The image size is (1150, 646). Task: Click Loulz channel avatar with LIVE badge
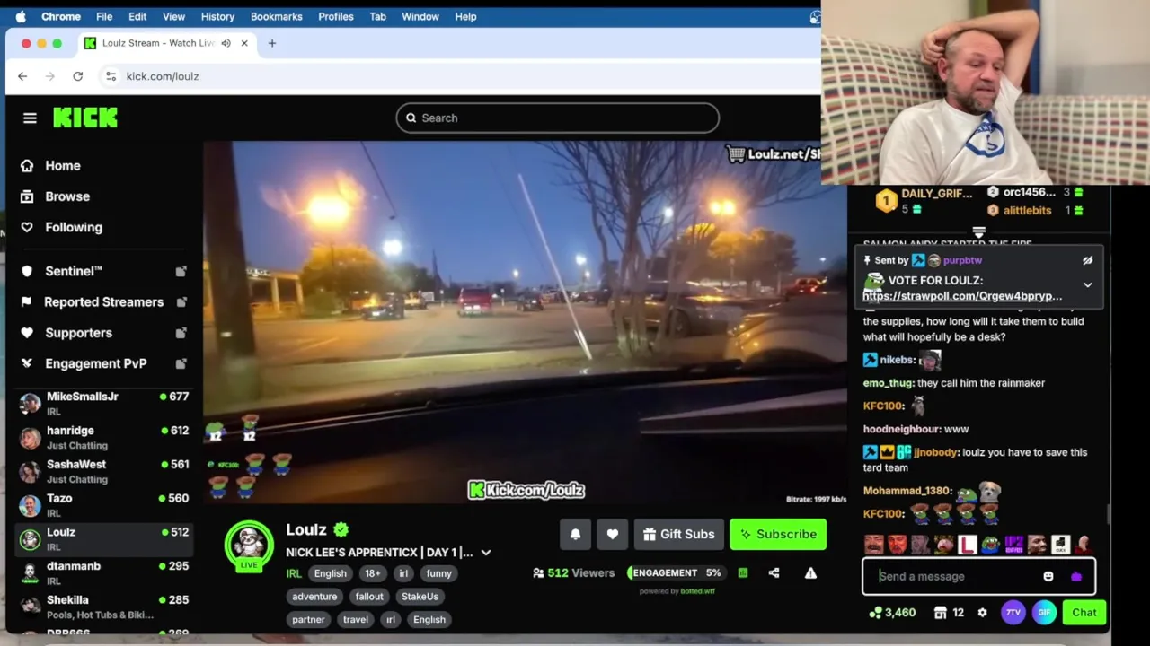249,545
